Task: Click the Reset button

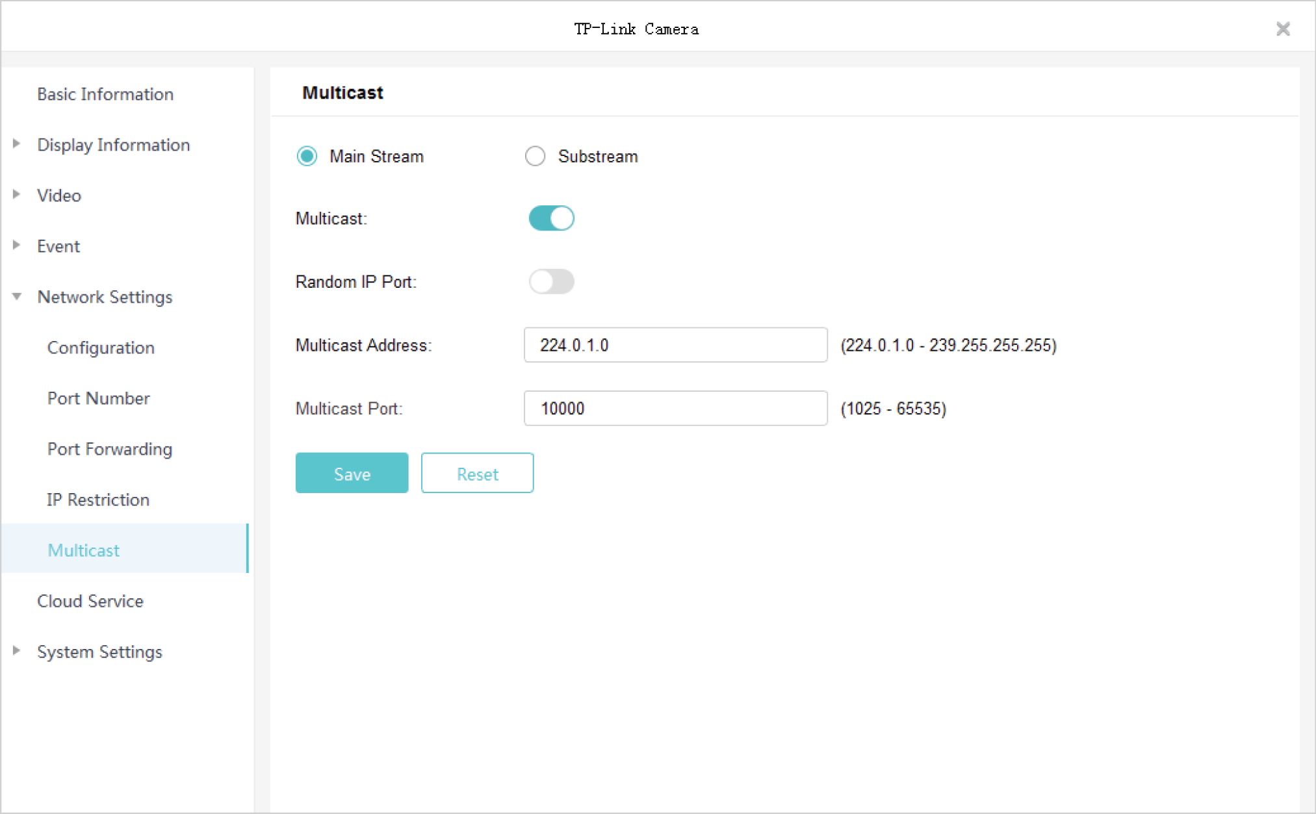Action: tap(477, 474)
